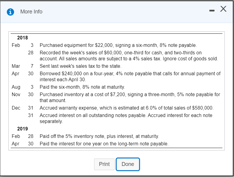This screenshot has height=177, width=234.
Task: Click day '31' of accrued interest entry
Action: [31, 115]
